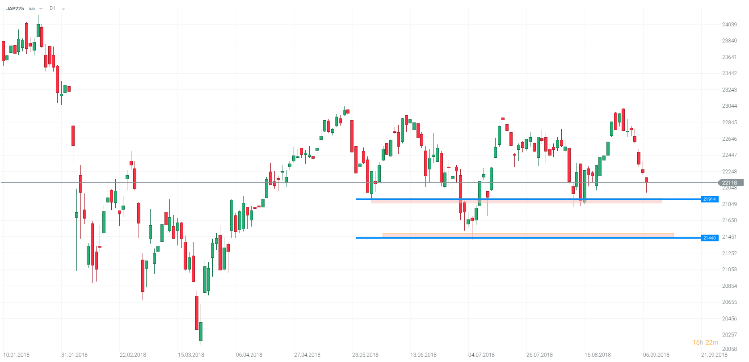
Task: Select the lower pink support zone rectangle
Action: tap(527, 235)
